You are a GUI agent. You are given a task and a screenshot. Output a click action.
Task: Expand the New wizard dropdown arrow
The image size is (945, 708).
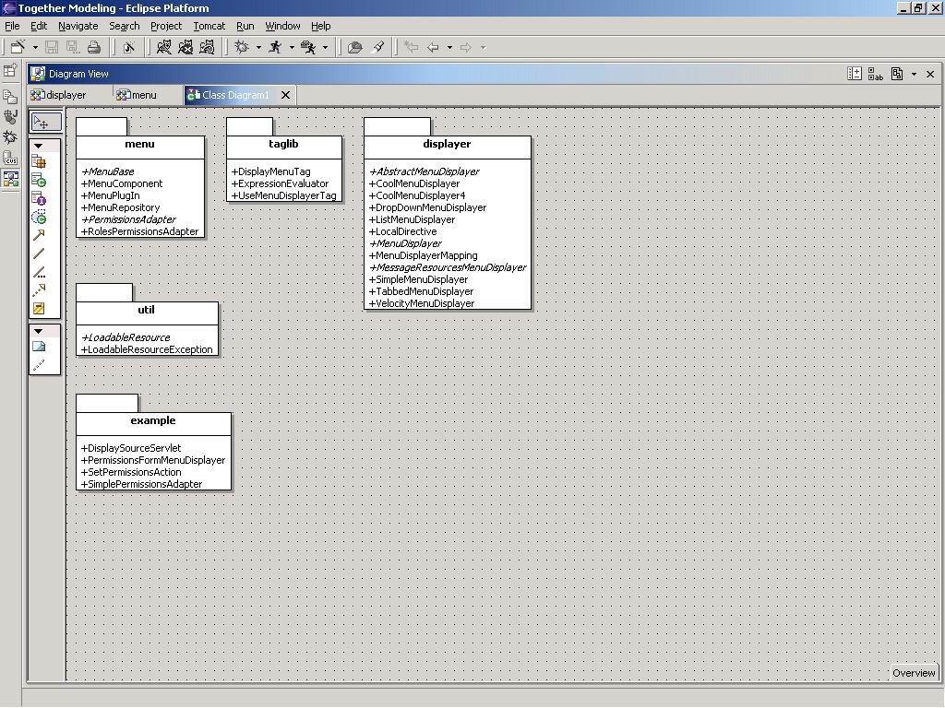click(35, 47)
